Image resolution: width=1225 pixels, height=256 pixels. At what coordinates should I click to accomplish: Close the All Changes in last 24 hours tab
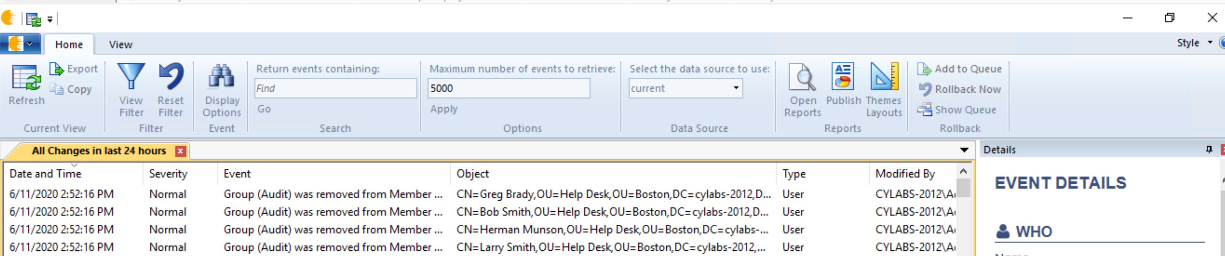(180, 151)
